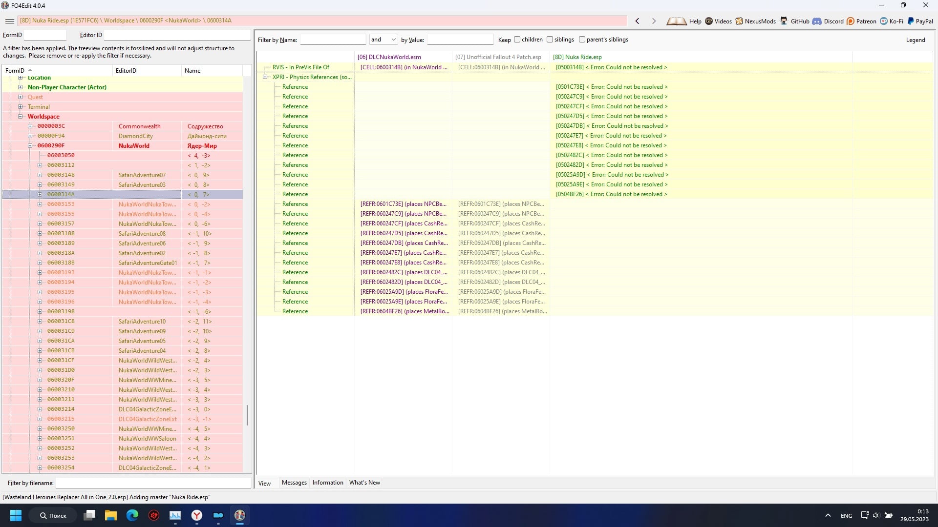This screenshot has height=527, width=938.
Task: Enable the Keep siblings checkbox
Action: (550, 40)
